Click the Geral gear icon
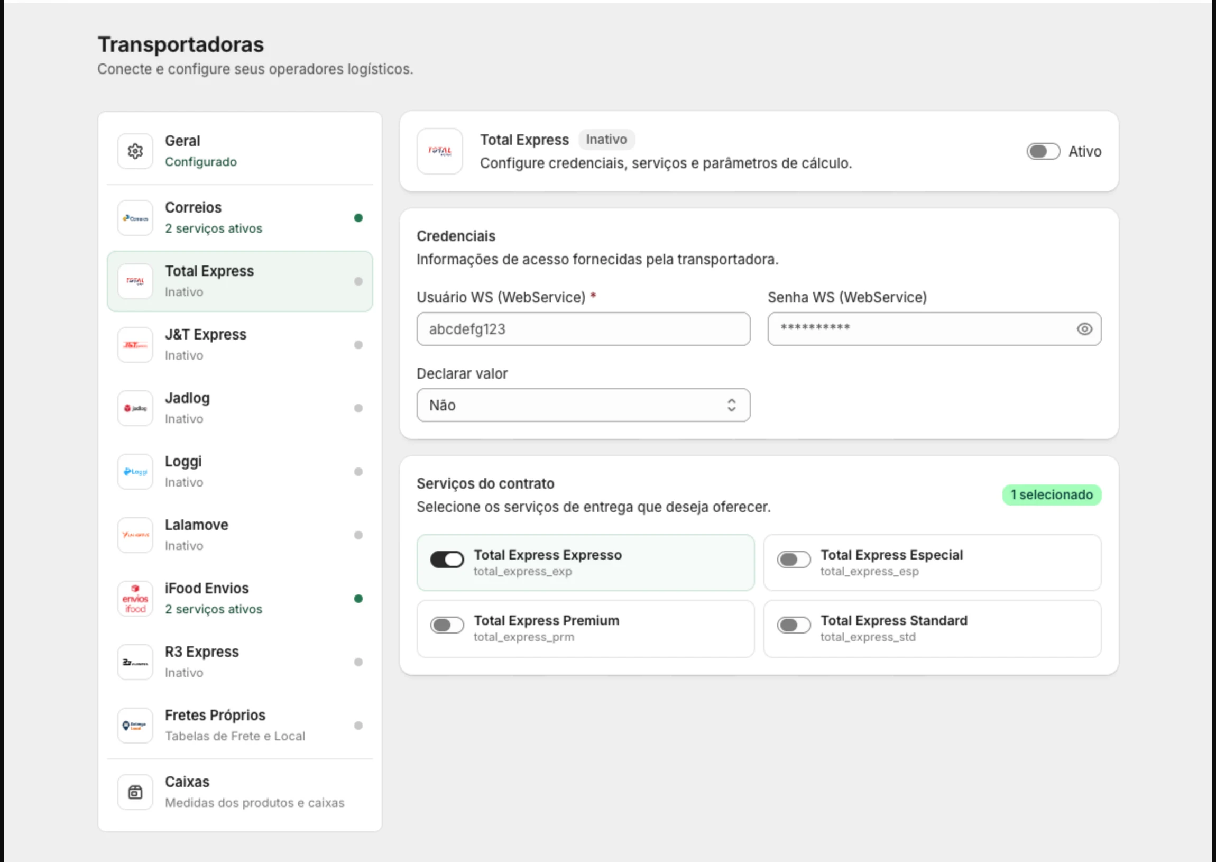The image size is (1216, 862). click(135, 151)
